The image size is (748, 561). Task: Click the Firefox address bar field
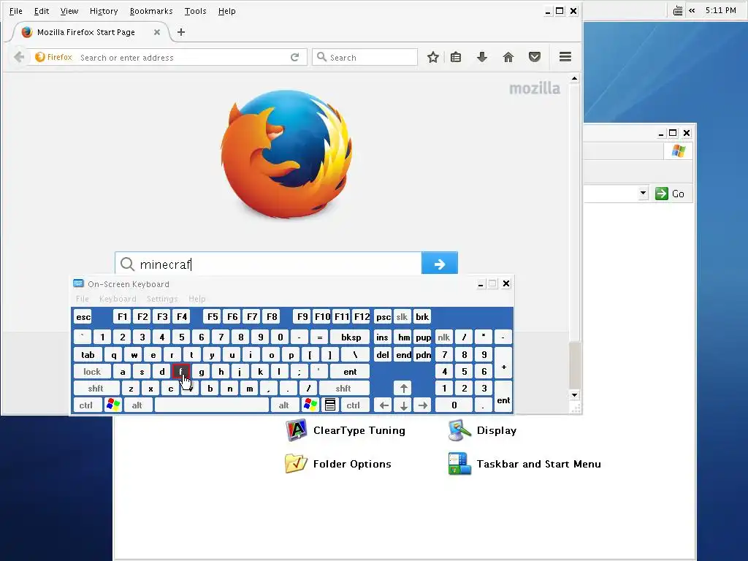(x=169, y=57)
